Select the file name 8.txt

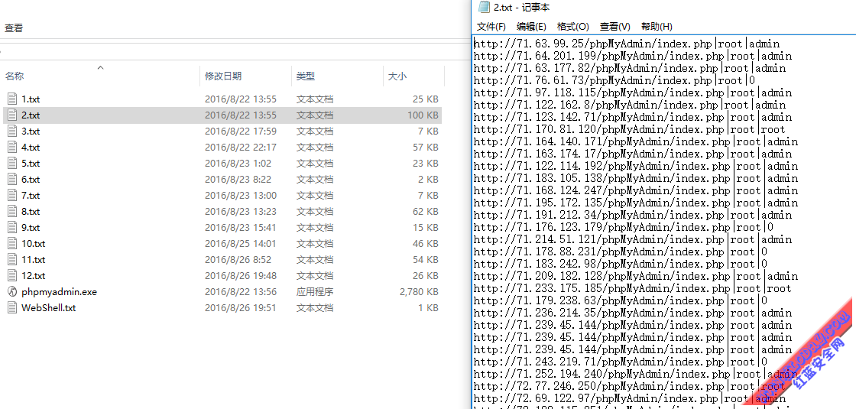pos(31,211)
